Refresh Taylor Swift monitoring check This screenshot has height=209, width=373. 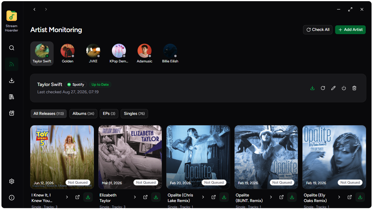coord(323,88)
